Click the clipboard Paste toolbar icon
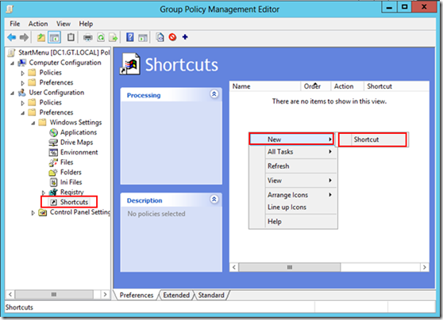The width and height of the screenshot is (443, 320). tap(71, 37)
